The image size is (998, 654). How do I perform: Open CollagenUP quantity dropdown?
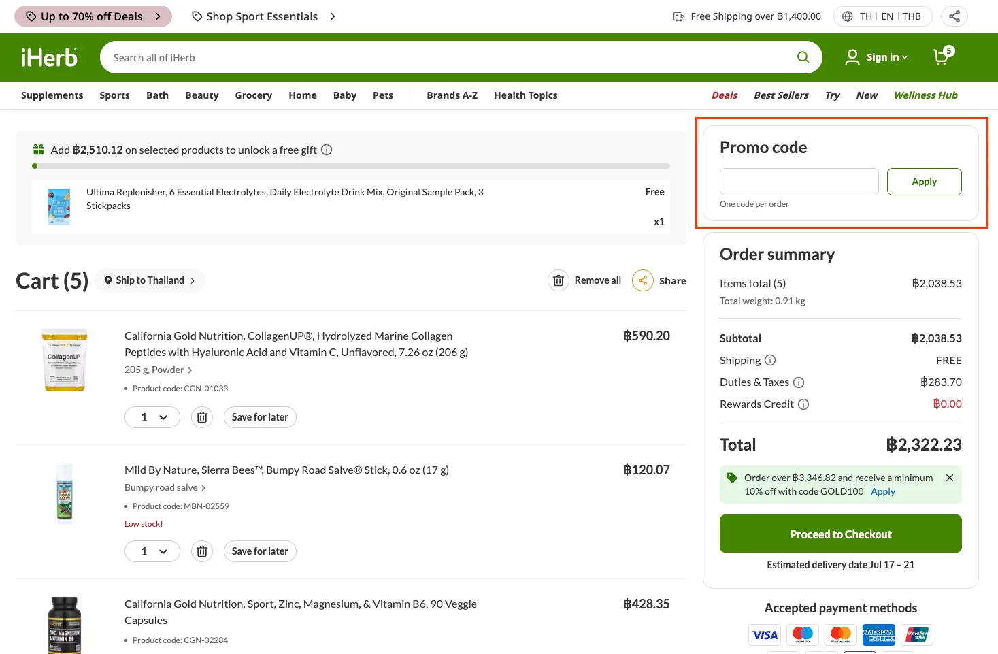click(x=152, y=417)
